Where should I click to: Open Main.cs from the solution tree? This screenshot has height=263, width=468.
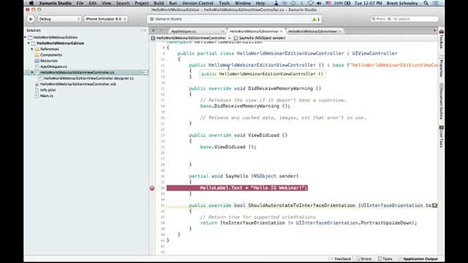pyautogui.click(x=46, y=96)
